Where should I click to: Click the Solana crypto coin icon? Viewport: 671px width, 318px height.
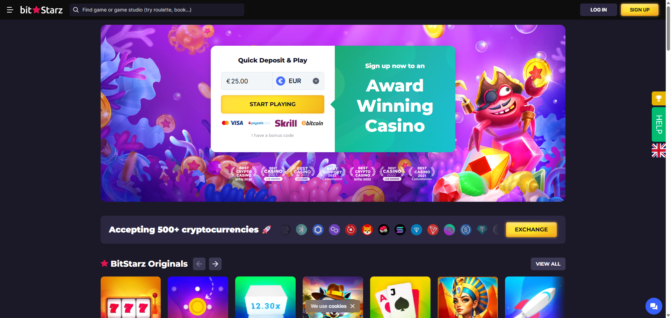click(400, 230)
